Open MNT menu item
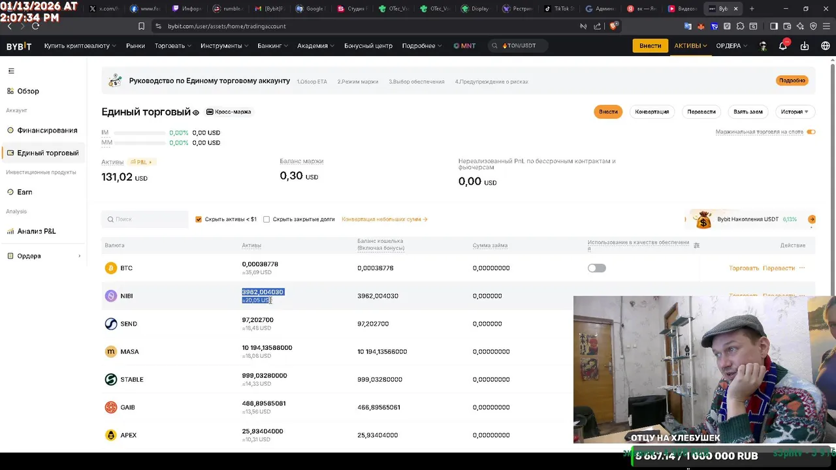 click(464, 46)
